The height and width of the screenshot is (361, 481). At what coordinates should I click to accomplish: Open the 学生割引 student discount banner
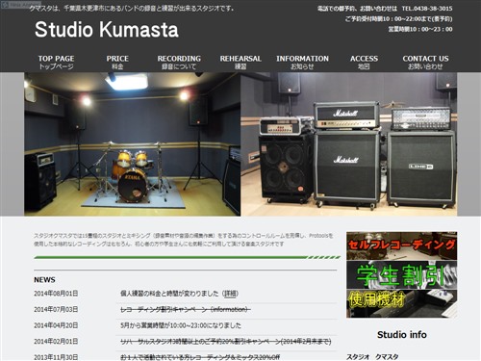point(401,275)
